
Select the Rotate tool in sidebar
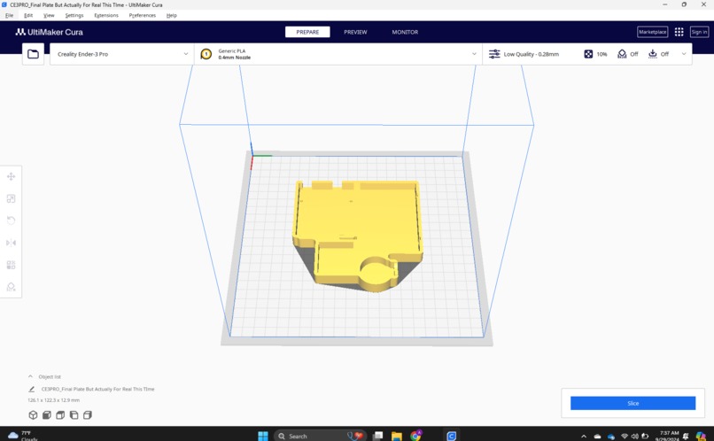tap(11, 220)
